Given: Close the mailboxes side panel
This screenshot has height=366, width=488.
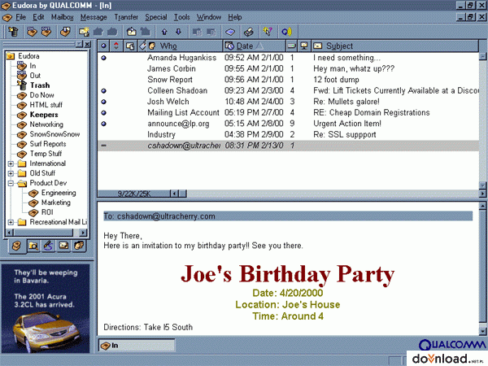Looking at the screenshot, I should coord(88,44).
